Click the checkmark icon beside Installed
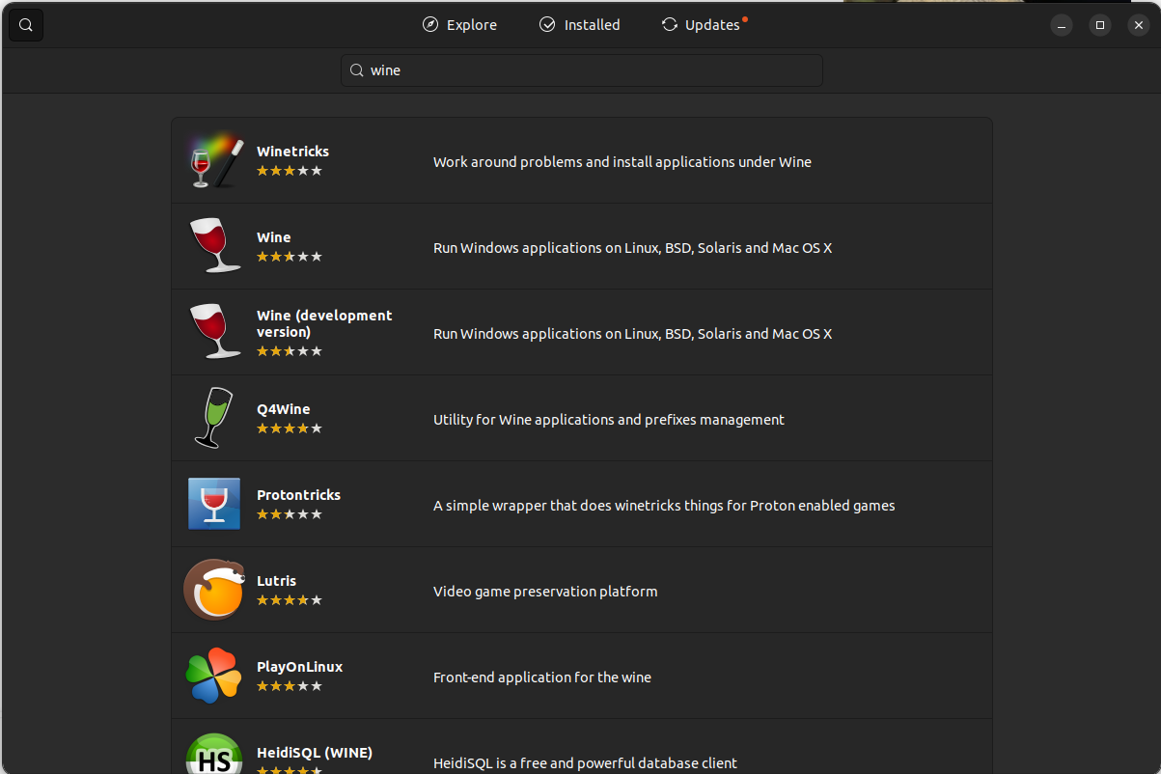This screenshot has height=774, width=1161. (x=548, y=25)
